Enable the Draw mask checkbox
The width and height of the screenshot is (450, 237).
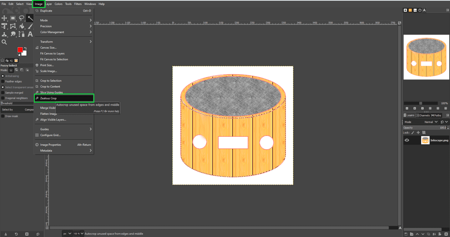(3, 116)
